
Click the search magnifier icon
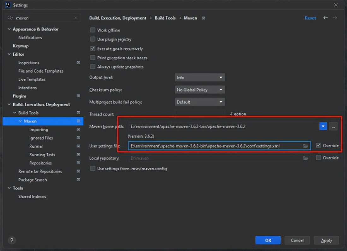(x=10, y=18)
